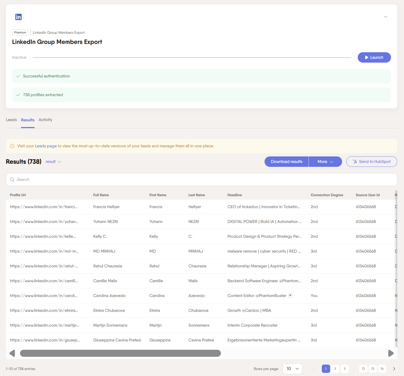Go to next page with the chevron arrow
The height and width of the screenshot is (376, 404).
394,369
